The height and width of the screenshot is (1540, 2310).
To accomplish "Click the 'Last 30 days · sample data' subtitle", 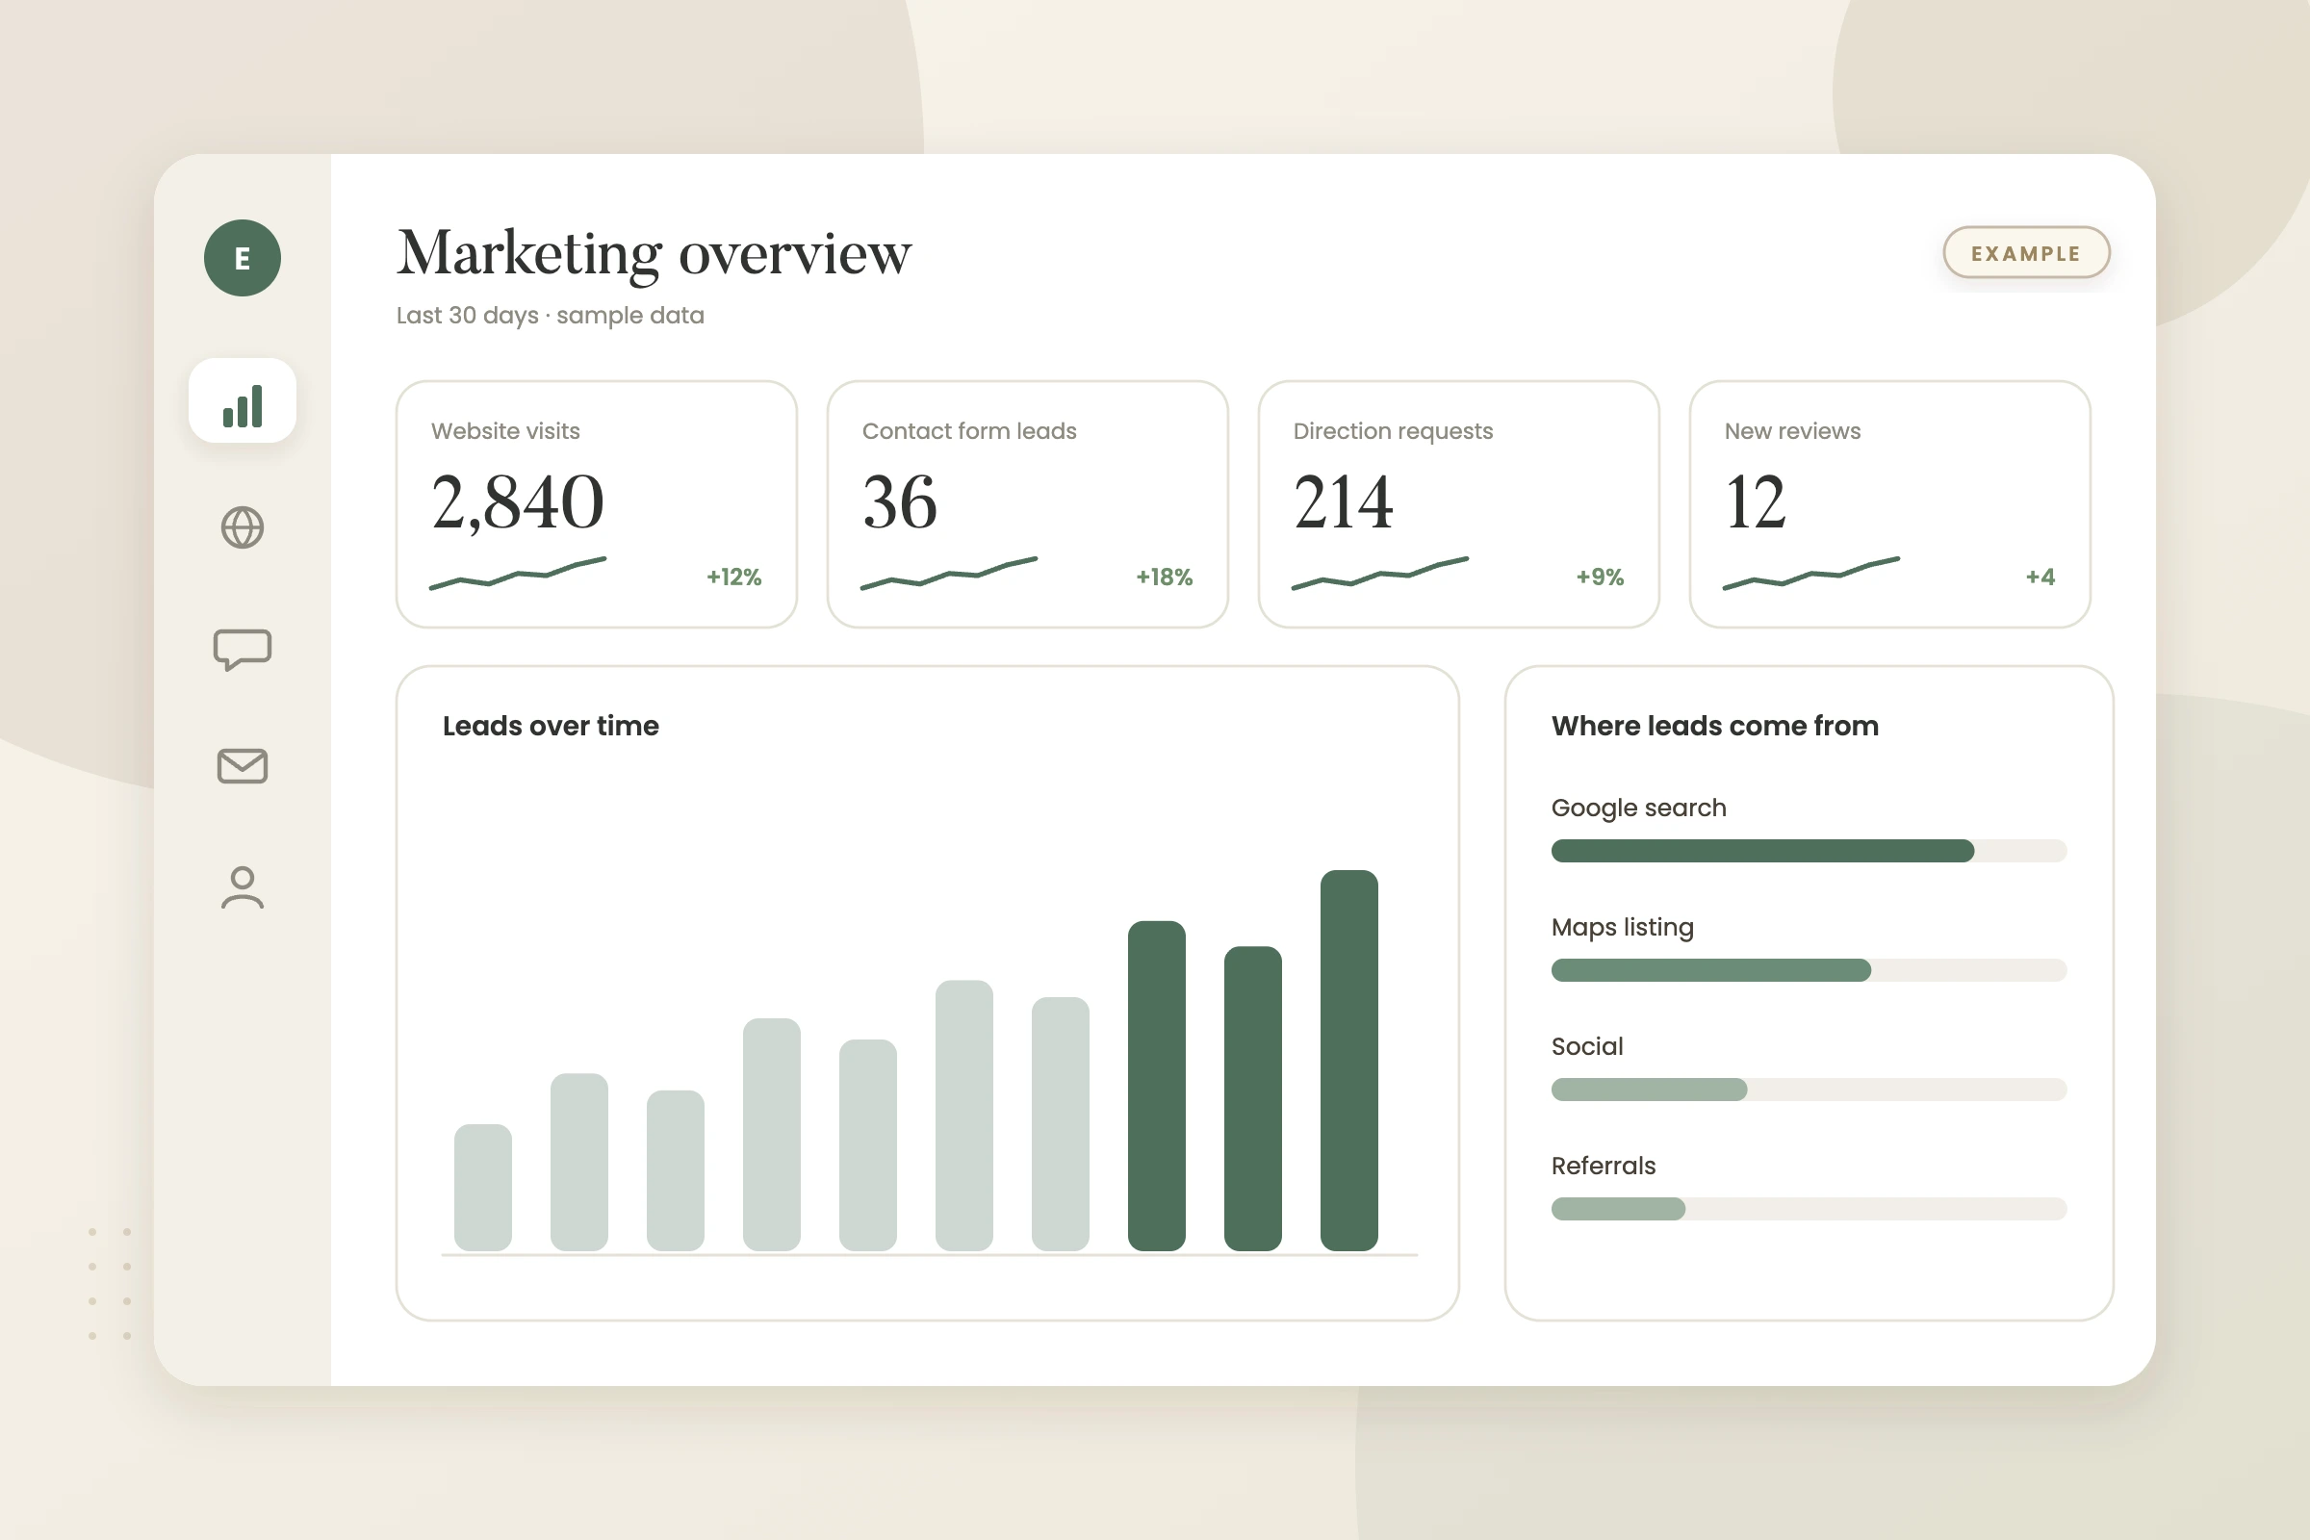I will click(550, 316).
